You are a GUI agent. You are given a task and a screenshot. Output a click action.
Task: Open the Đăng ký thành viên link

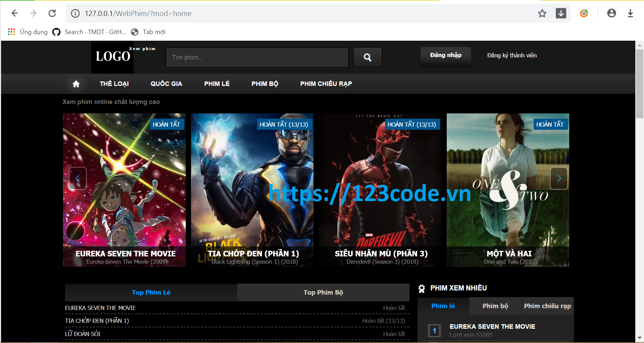[512, 55]
